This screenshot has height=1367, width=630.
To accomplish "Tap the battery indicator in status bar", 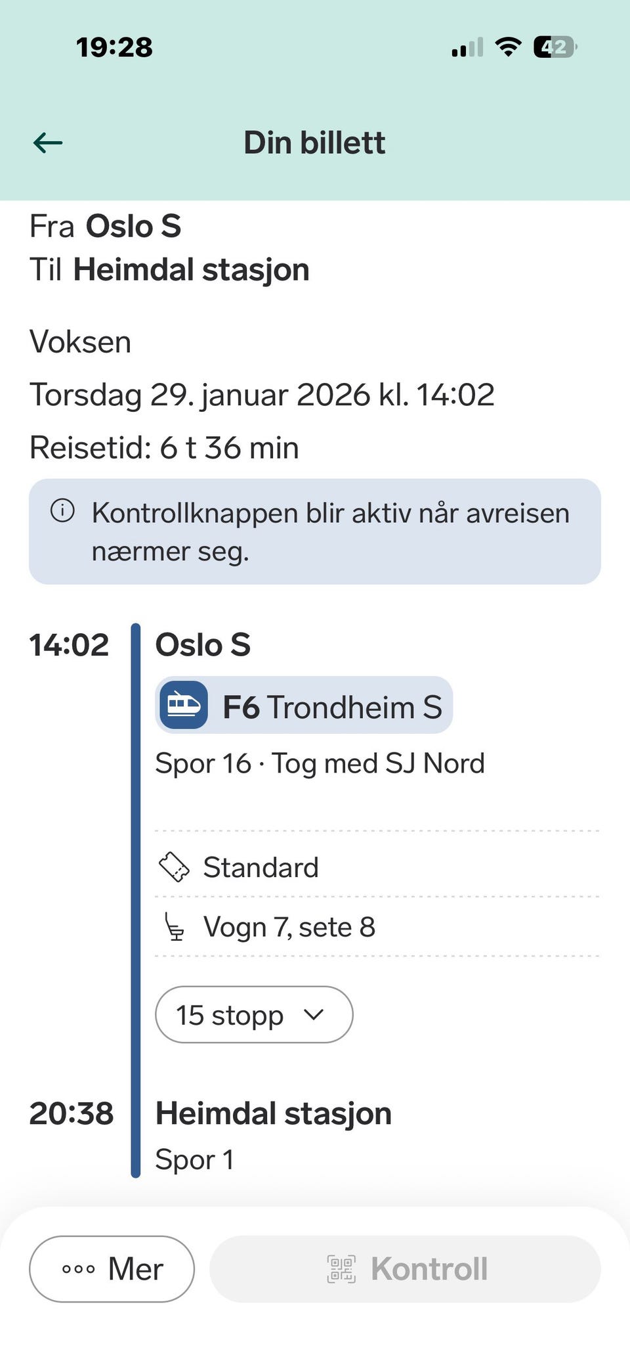I will pos(556,47).
